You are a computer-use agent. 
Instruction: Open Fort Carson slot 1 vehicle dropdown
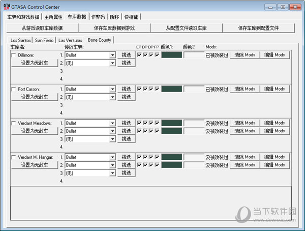point(112,89)
